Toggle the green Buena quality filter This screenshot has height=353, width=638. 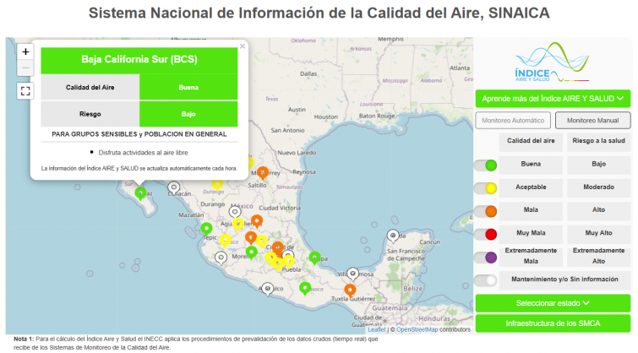[485, 165]
